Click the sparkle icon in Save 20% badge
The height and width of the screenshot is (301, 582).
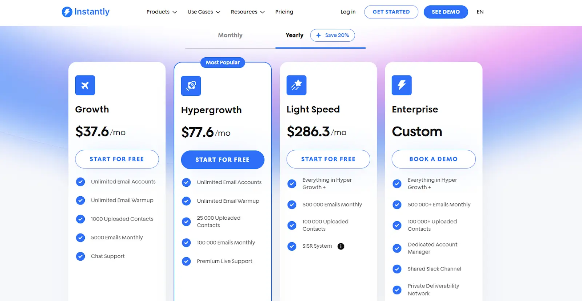click(319, 35)
